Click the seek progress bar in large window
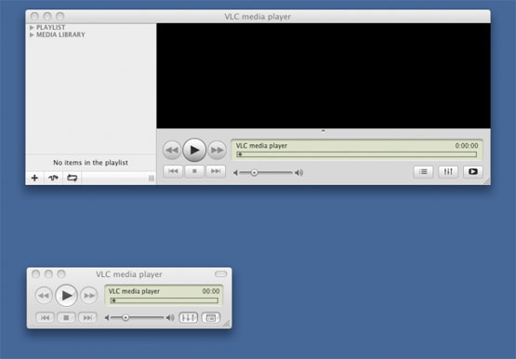This screenshot has height=359, width=516. tap(357, 154)
